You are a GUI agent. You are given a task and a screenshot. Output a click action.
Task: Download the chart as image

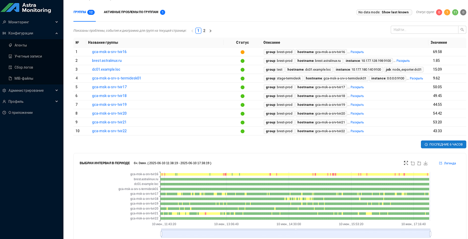(x=426, y=163)
